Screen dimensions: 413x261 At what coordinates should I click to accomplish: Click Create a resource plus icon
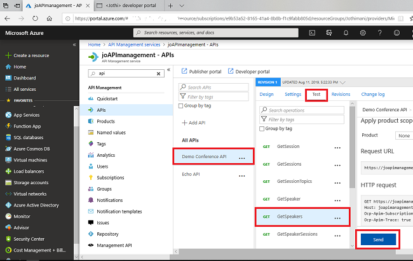tap(8, 55)
